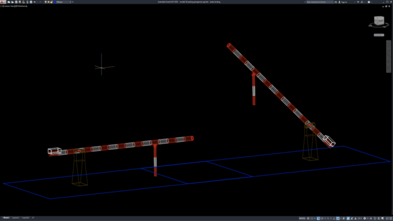
Task: Expand polar tracking angle dropdown arrow
Action: point(325,219)
